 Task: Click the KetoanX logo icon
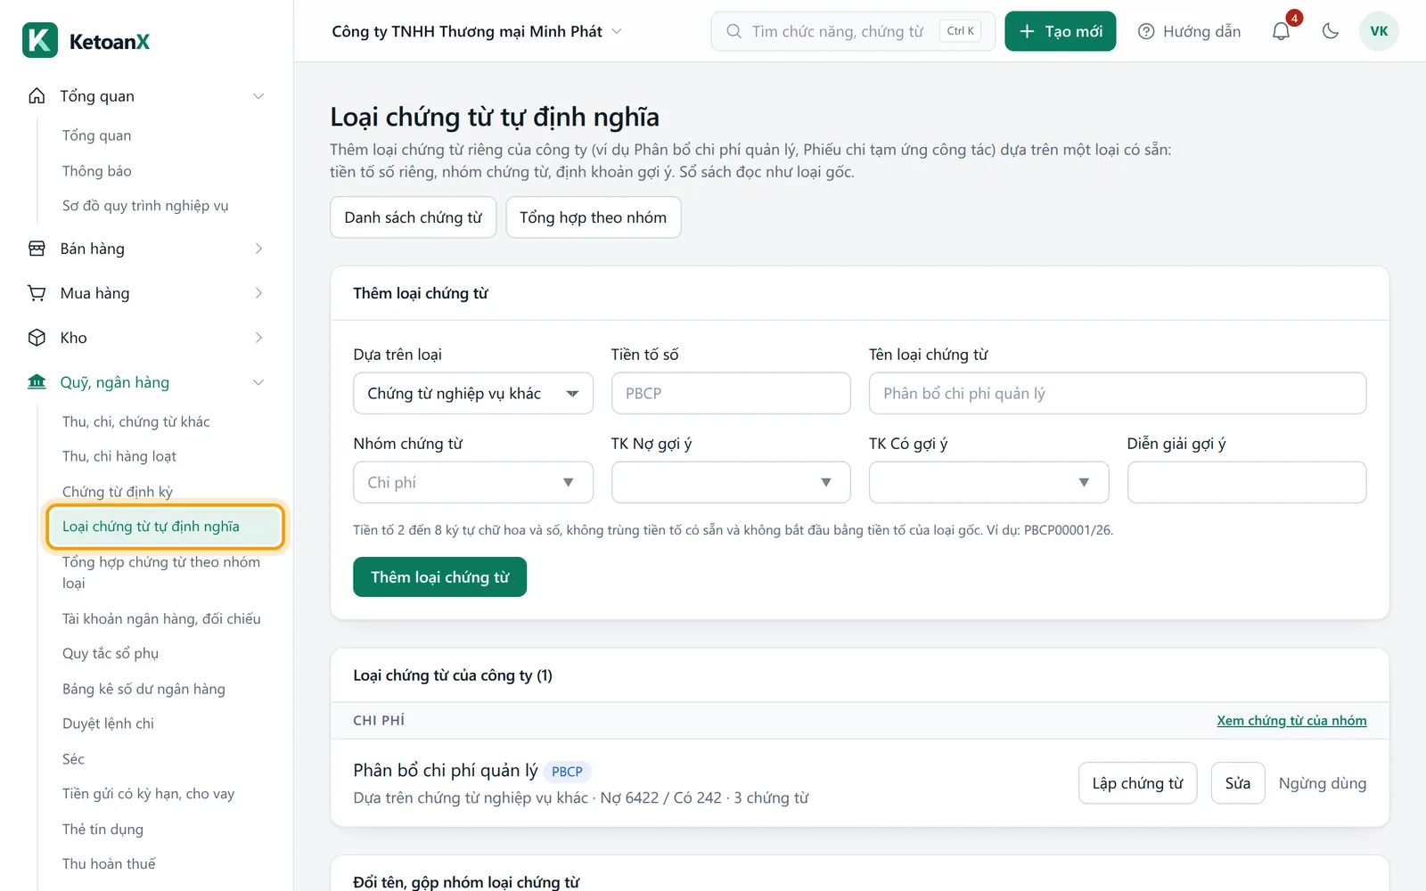pyautogui.click(x=40, y=40)
